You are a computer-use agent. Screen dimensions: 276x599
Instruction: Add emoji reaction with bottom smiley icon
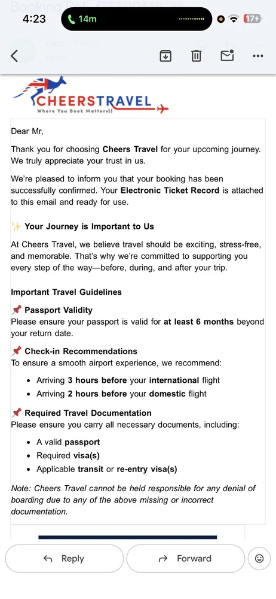pyautogui.click(x=259, y=558)
